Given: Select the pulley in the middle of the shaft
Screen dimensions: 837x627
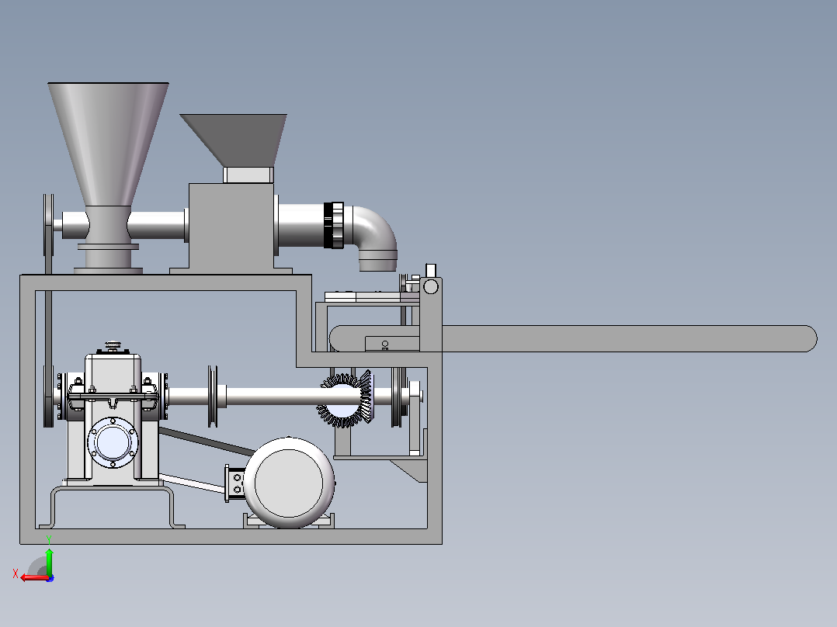Looking at the screenshot, I should point(213,397).
